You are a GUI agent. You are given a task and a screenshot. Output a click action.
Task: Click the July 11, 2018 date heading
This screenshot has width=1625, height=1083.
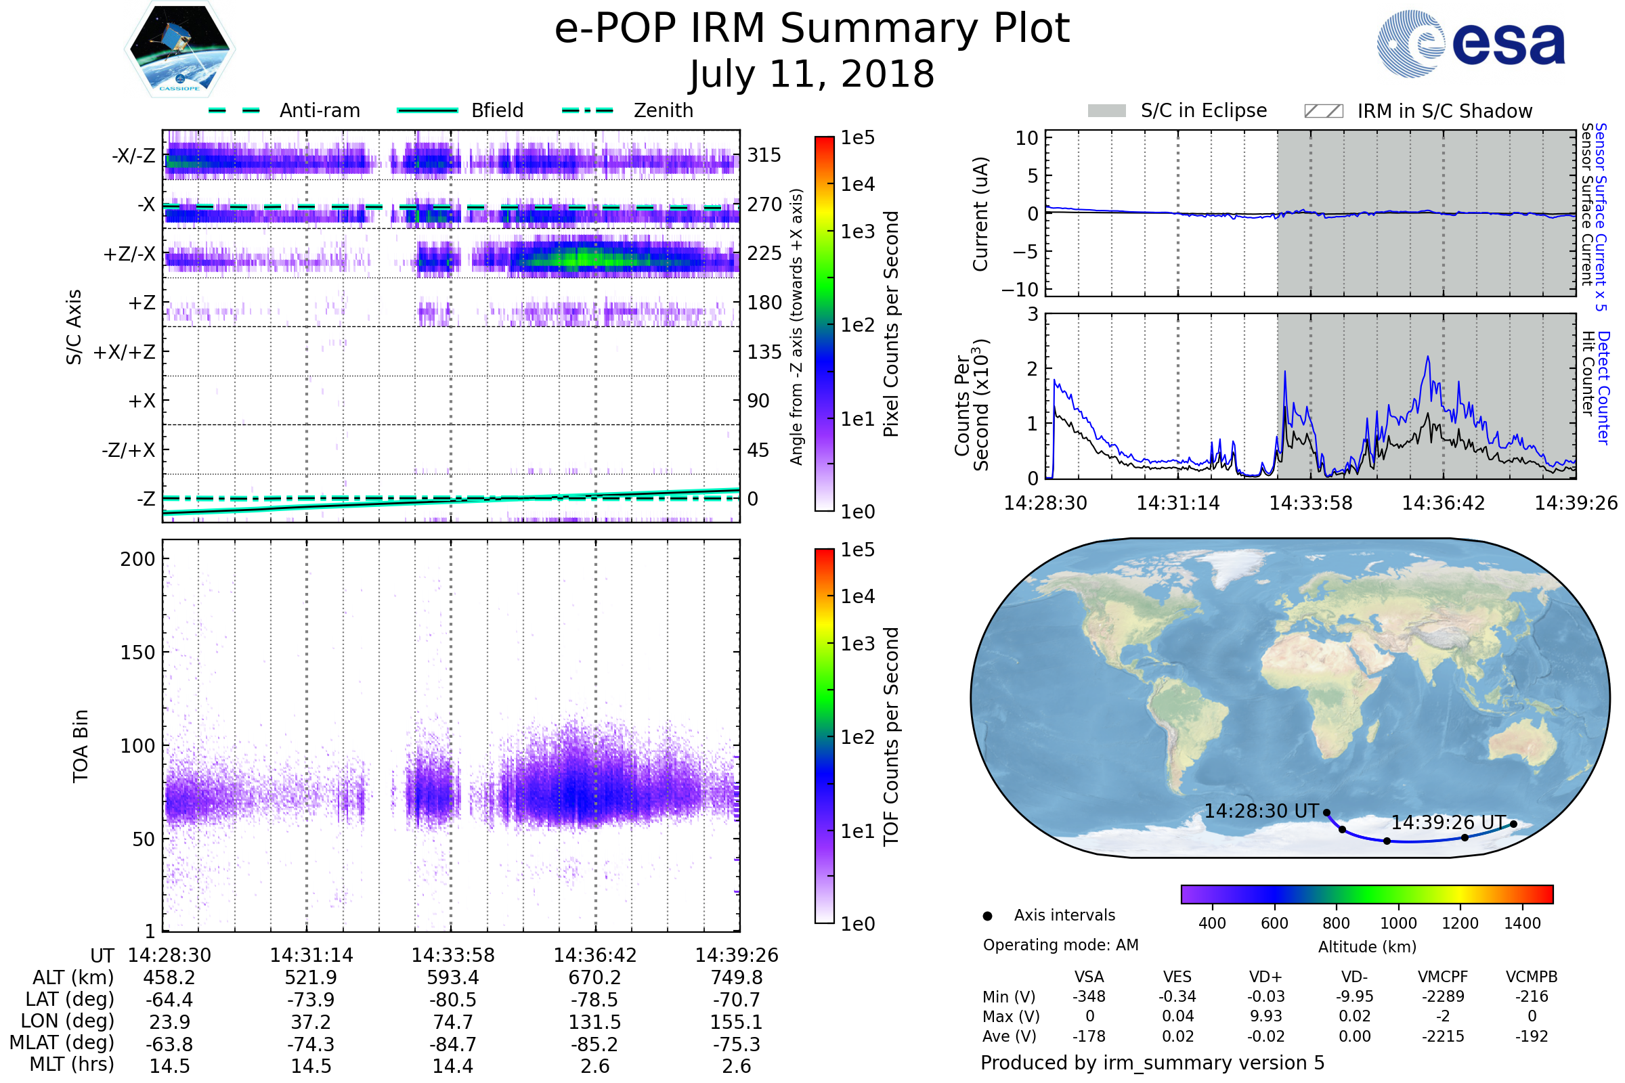812,74
